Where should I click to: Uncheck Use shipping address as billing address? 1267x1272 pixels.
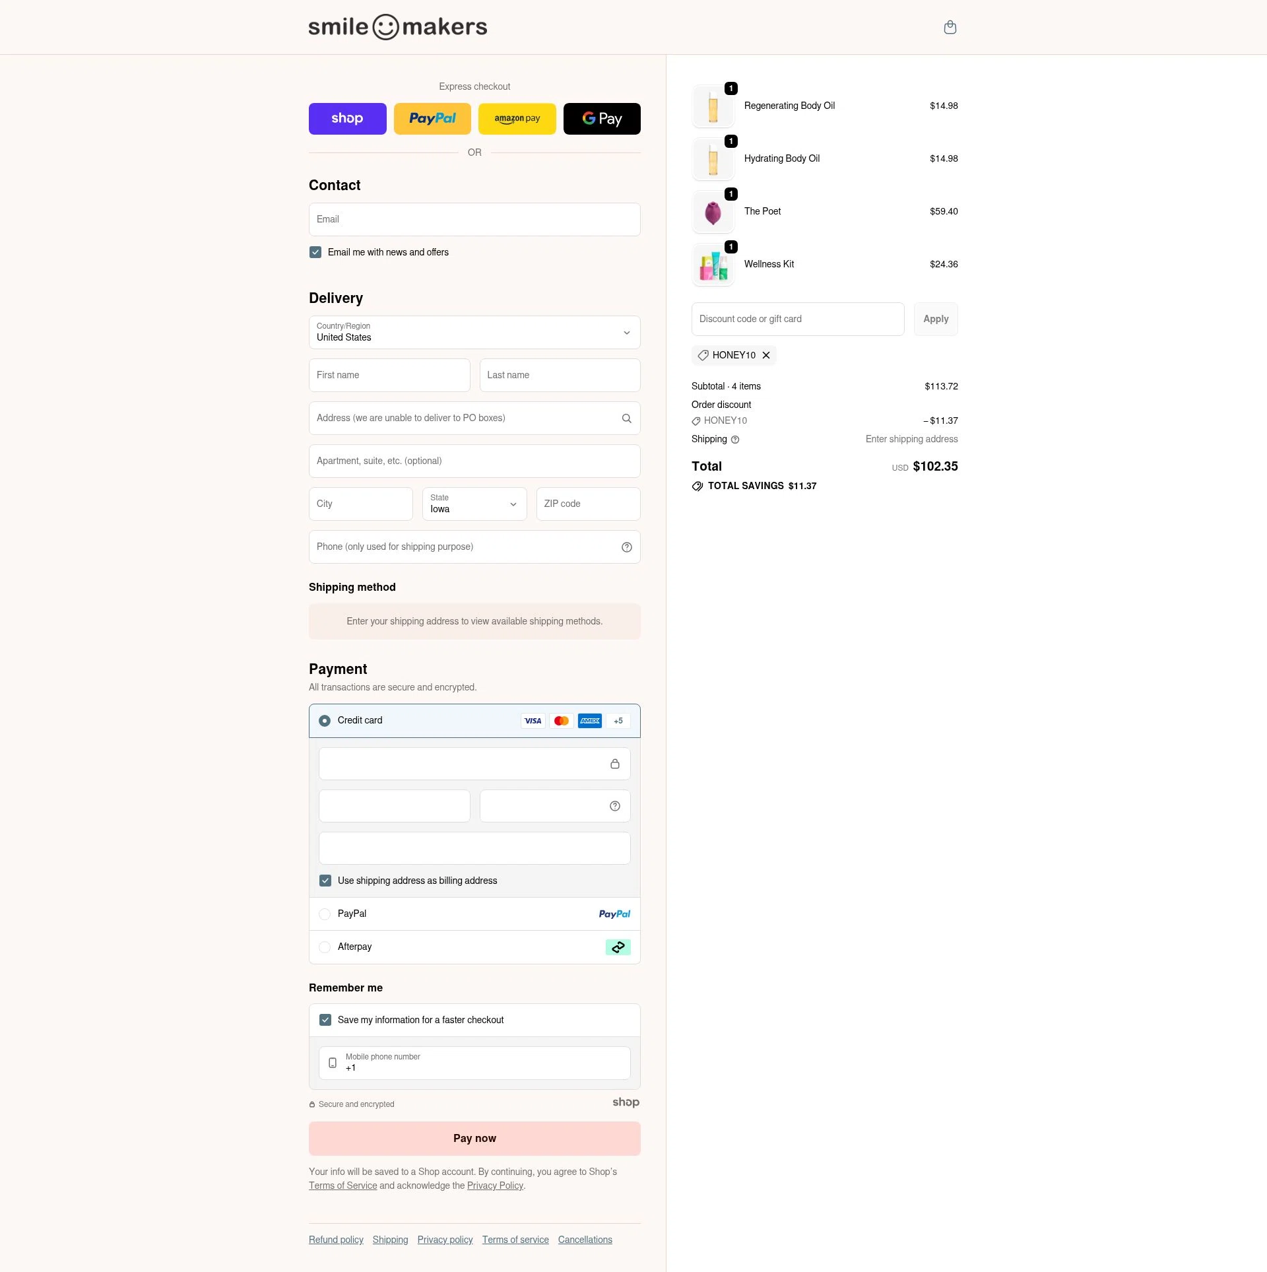[x=325, y=881]
